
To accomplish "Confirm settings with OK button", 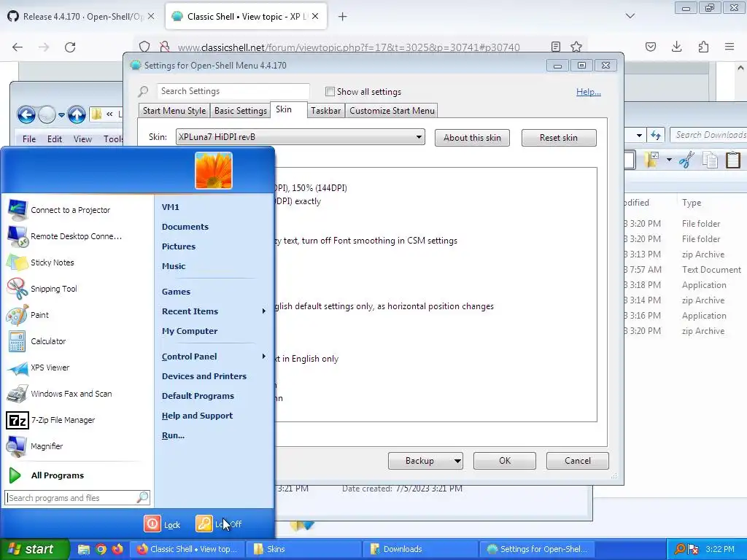I will (x=505, y=461).
